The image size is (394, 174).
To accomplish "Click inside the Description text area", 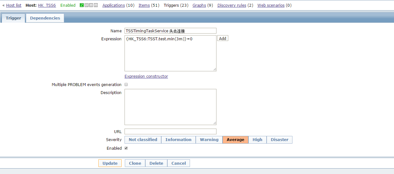I will pos(170,107).
